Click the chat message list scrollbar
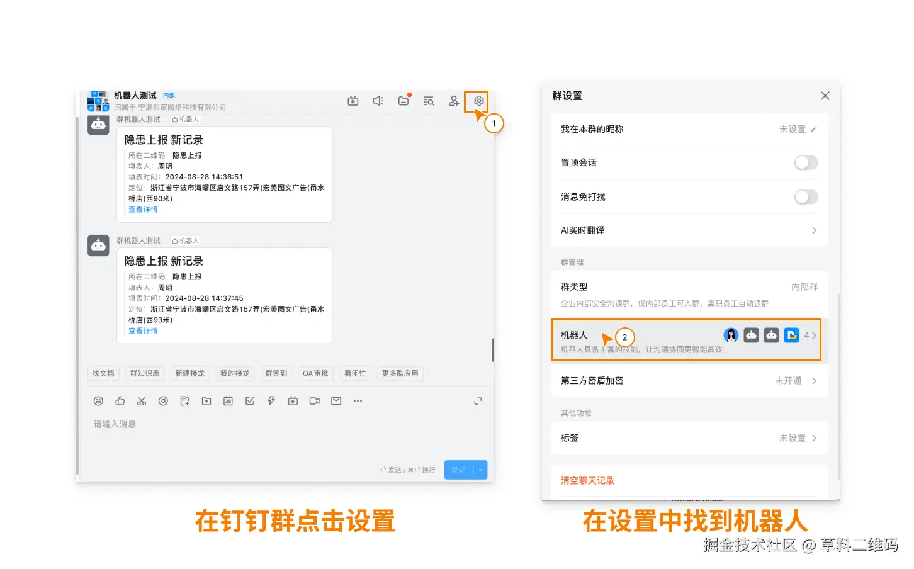 [493, 350]
